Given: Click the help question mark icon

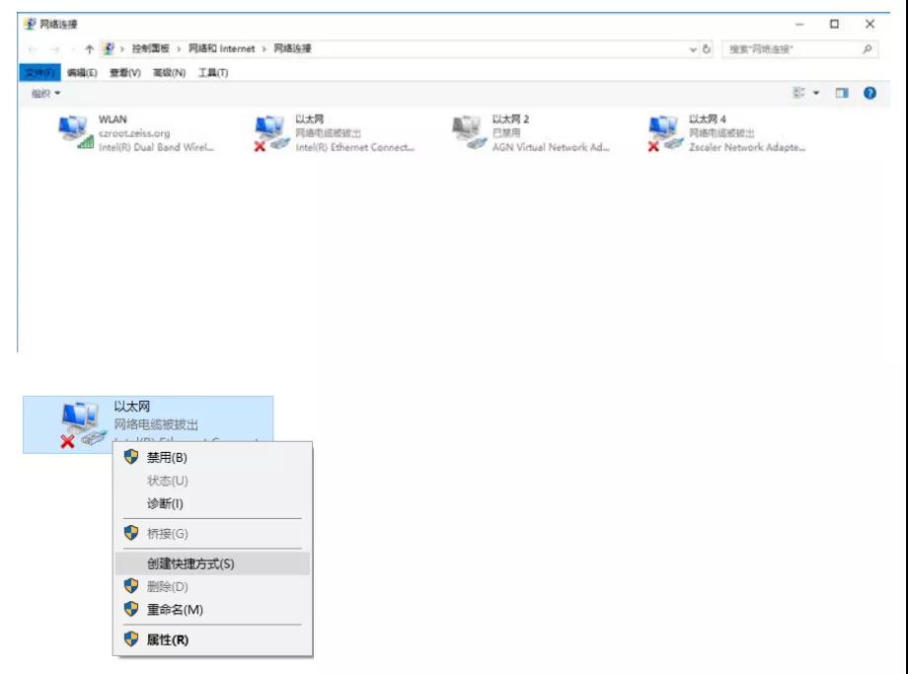Looking at the screenshot, I should pos(870,93).
